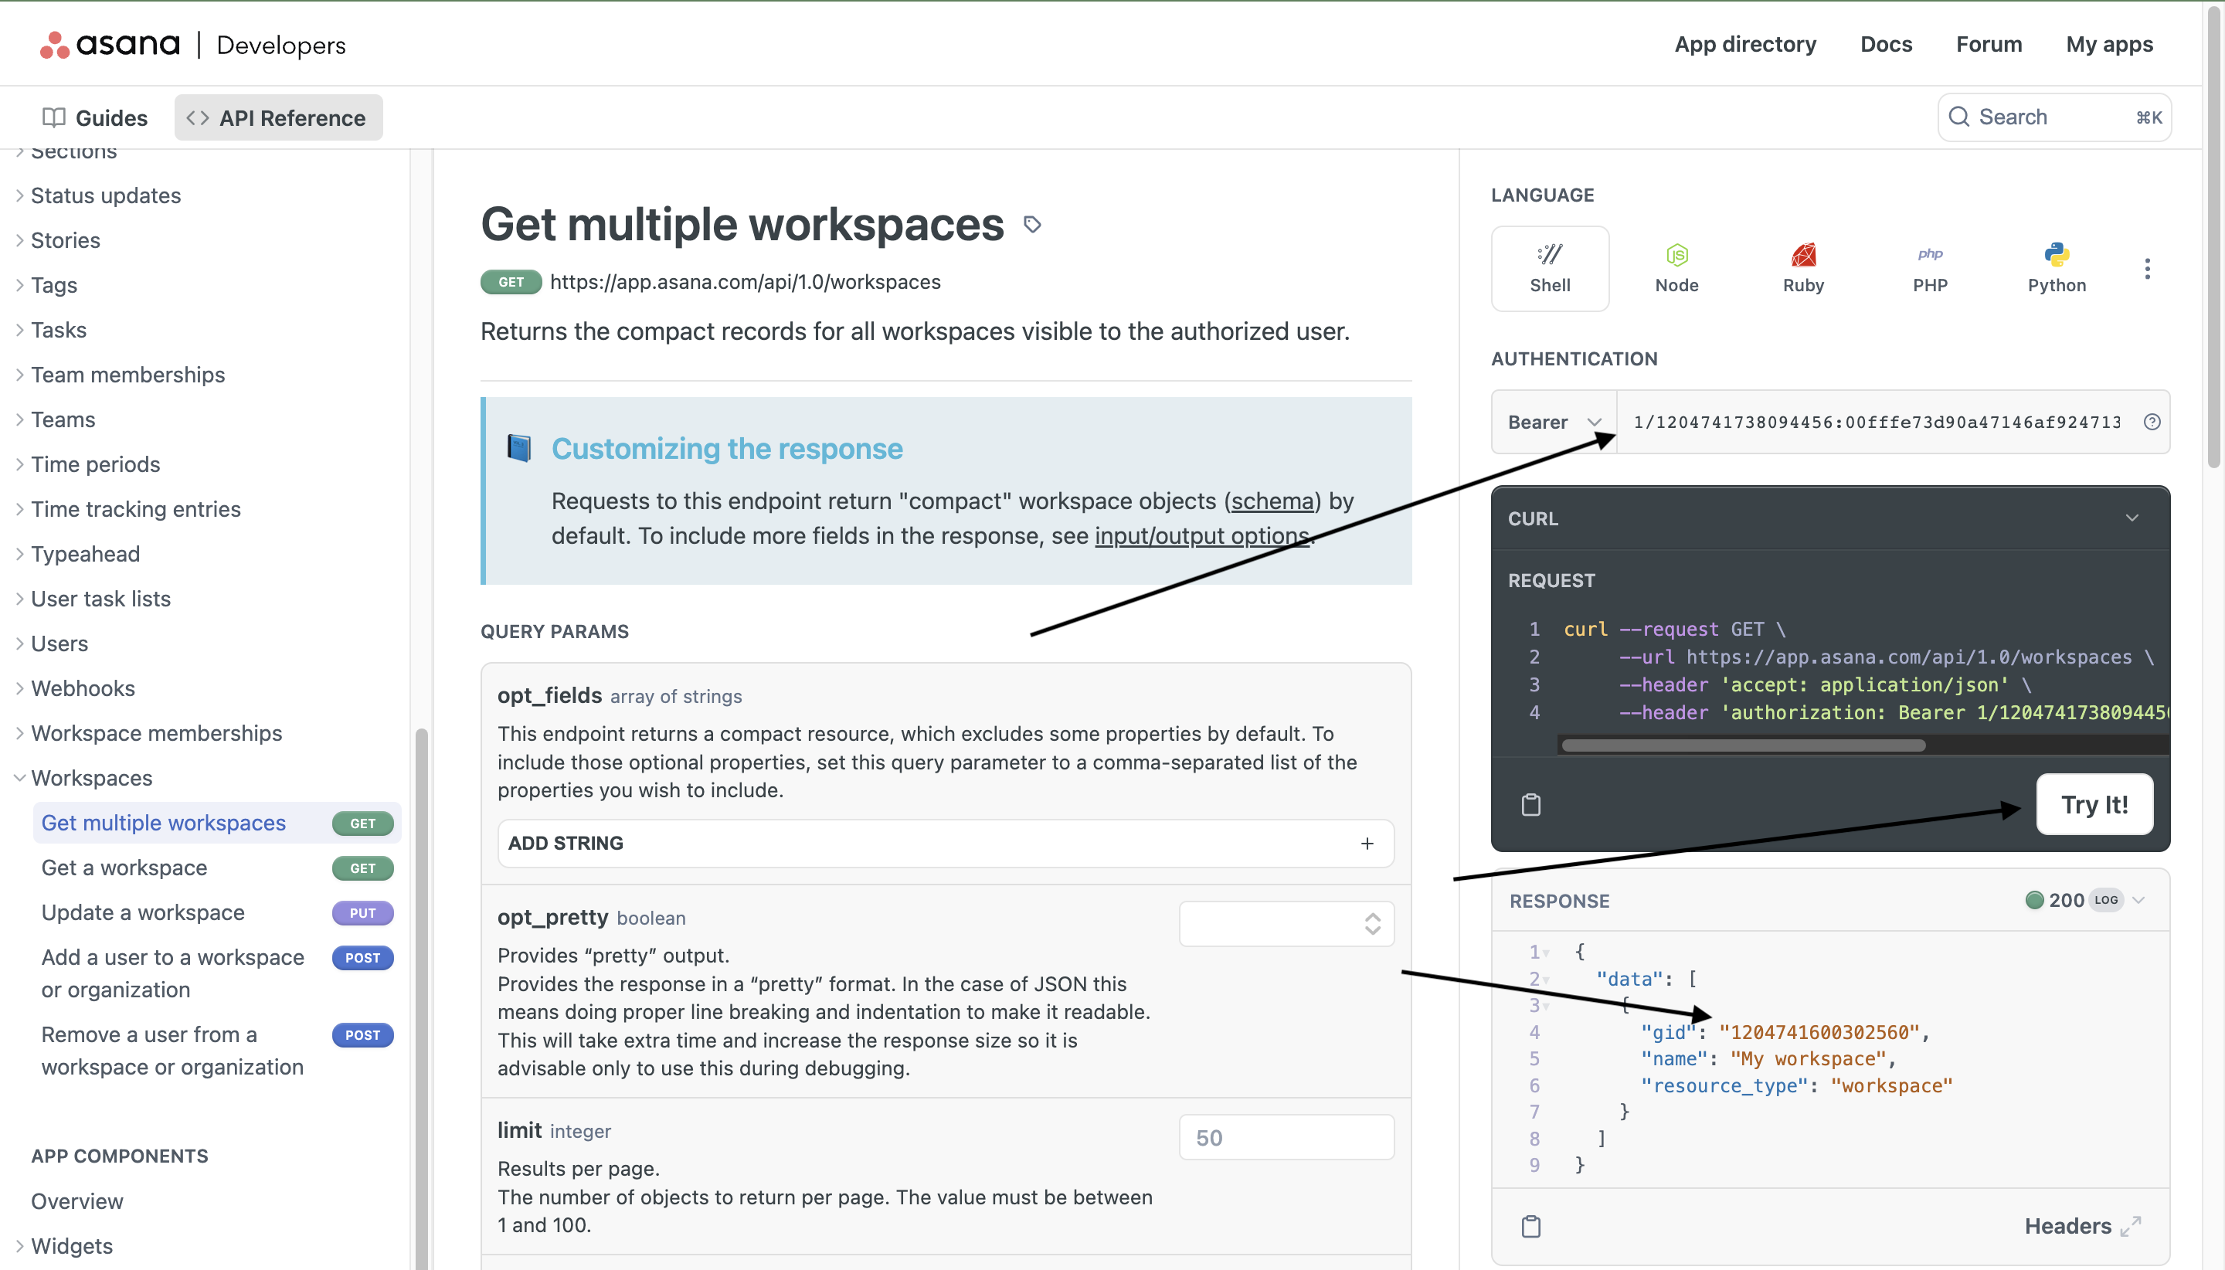The width and height of the screenshot is (2225, 1270).
Task: Click the curl code horizontal scrollbar
Action: click(1743, 745)
